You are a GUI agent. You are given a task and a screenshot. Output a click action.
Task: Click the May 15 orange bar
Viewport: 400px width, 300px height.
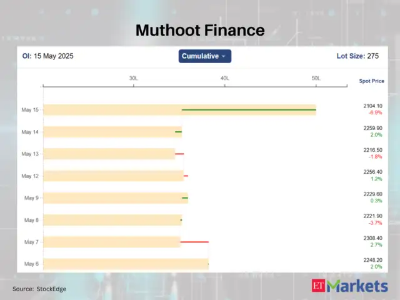click(112, 110)
